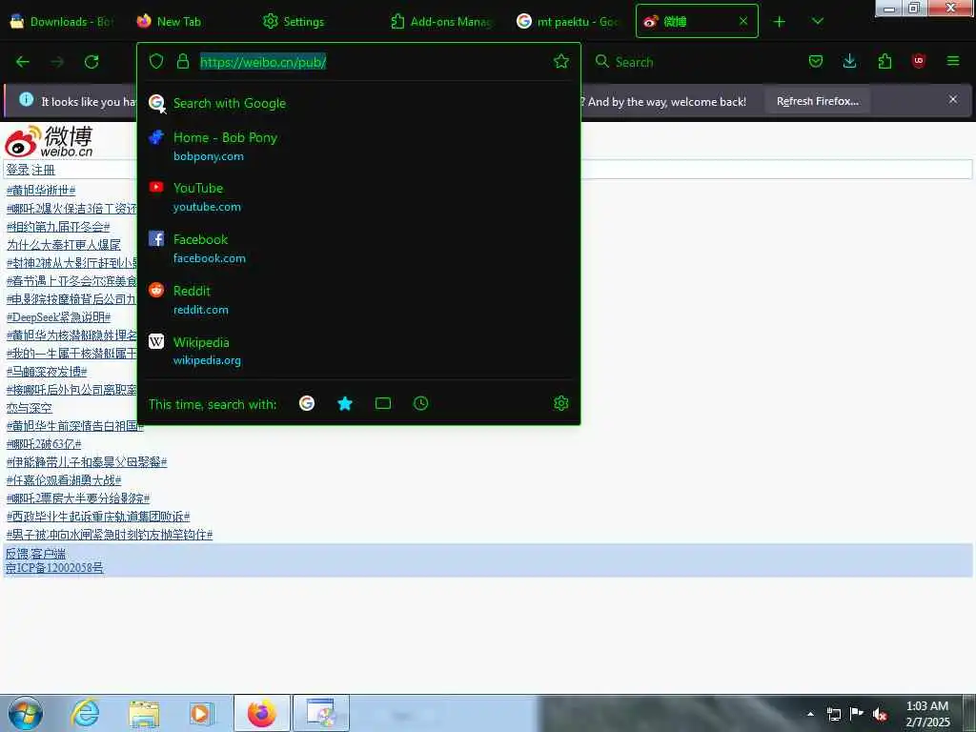Image resolution: width=976 pixels, height=732 pixels.
Task: Click the 客户端 client link
Action: click(48, 554)
